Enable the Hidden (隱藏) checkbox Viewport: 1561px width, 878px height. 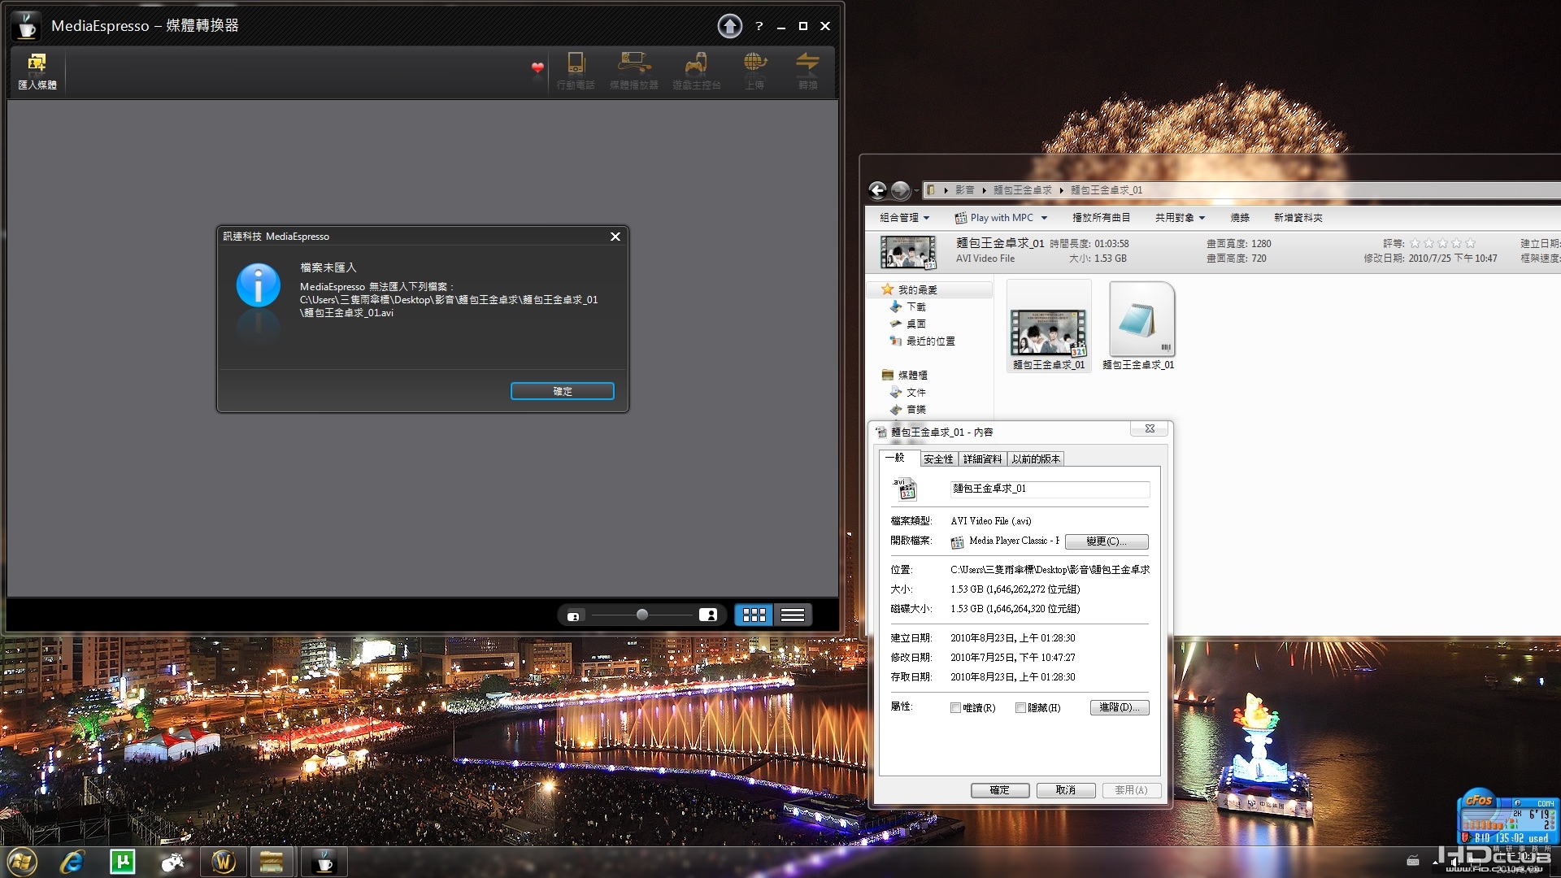(x=1020, y=708)
